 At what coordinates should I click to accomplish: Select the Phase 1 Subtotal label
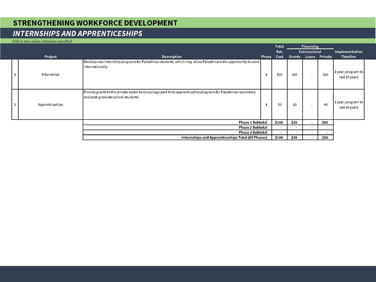[x=253, y=122]
